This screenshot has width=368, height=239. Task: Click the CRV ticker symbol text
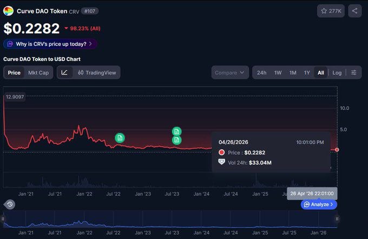pyautogui.click(x=74, y=11)
